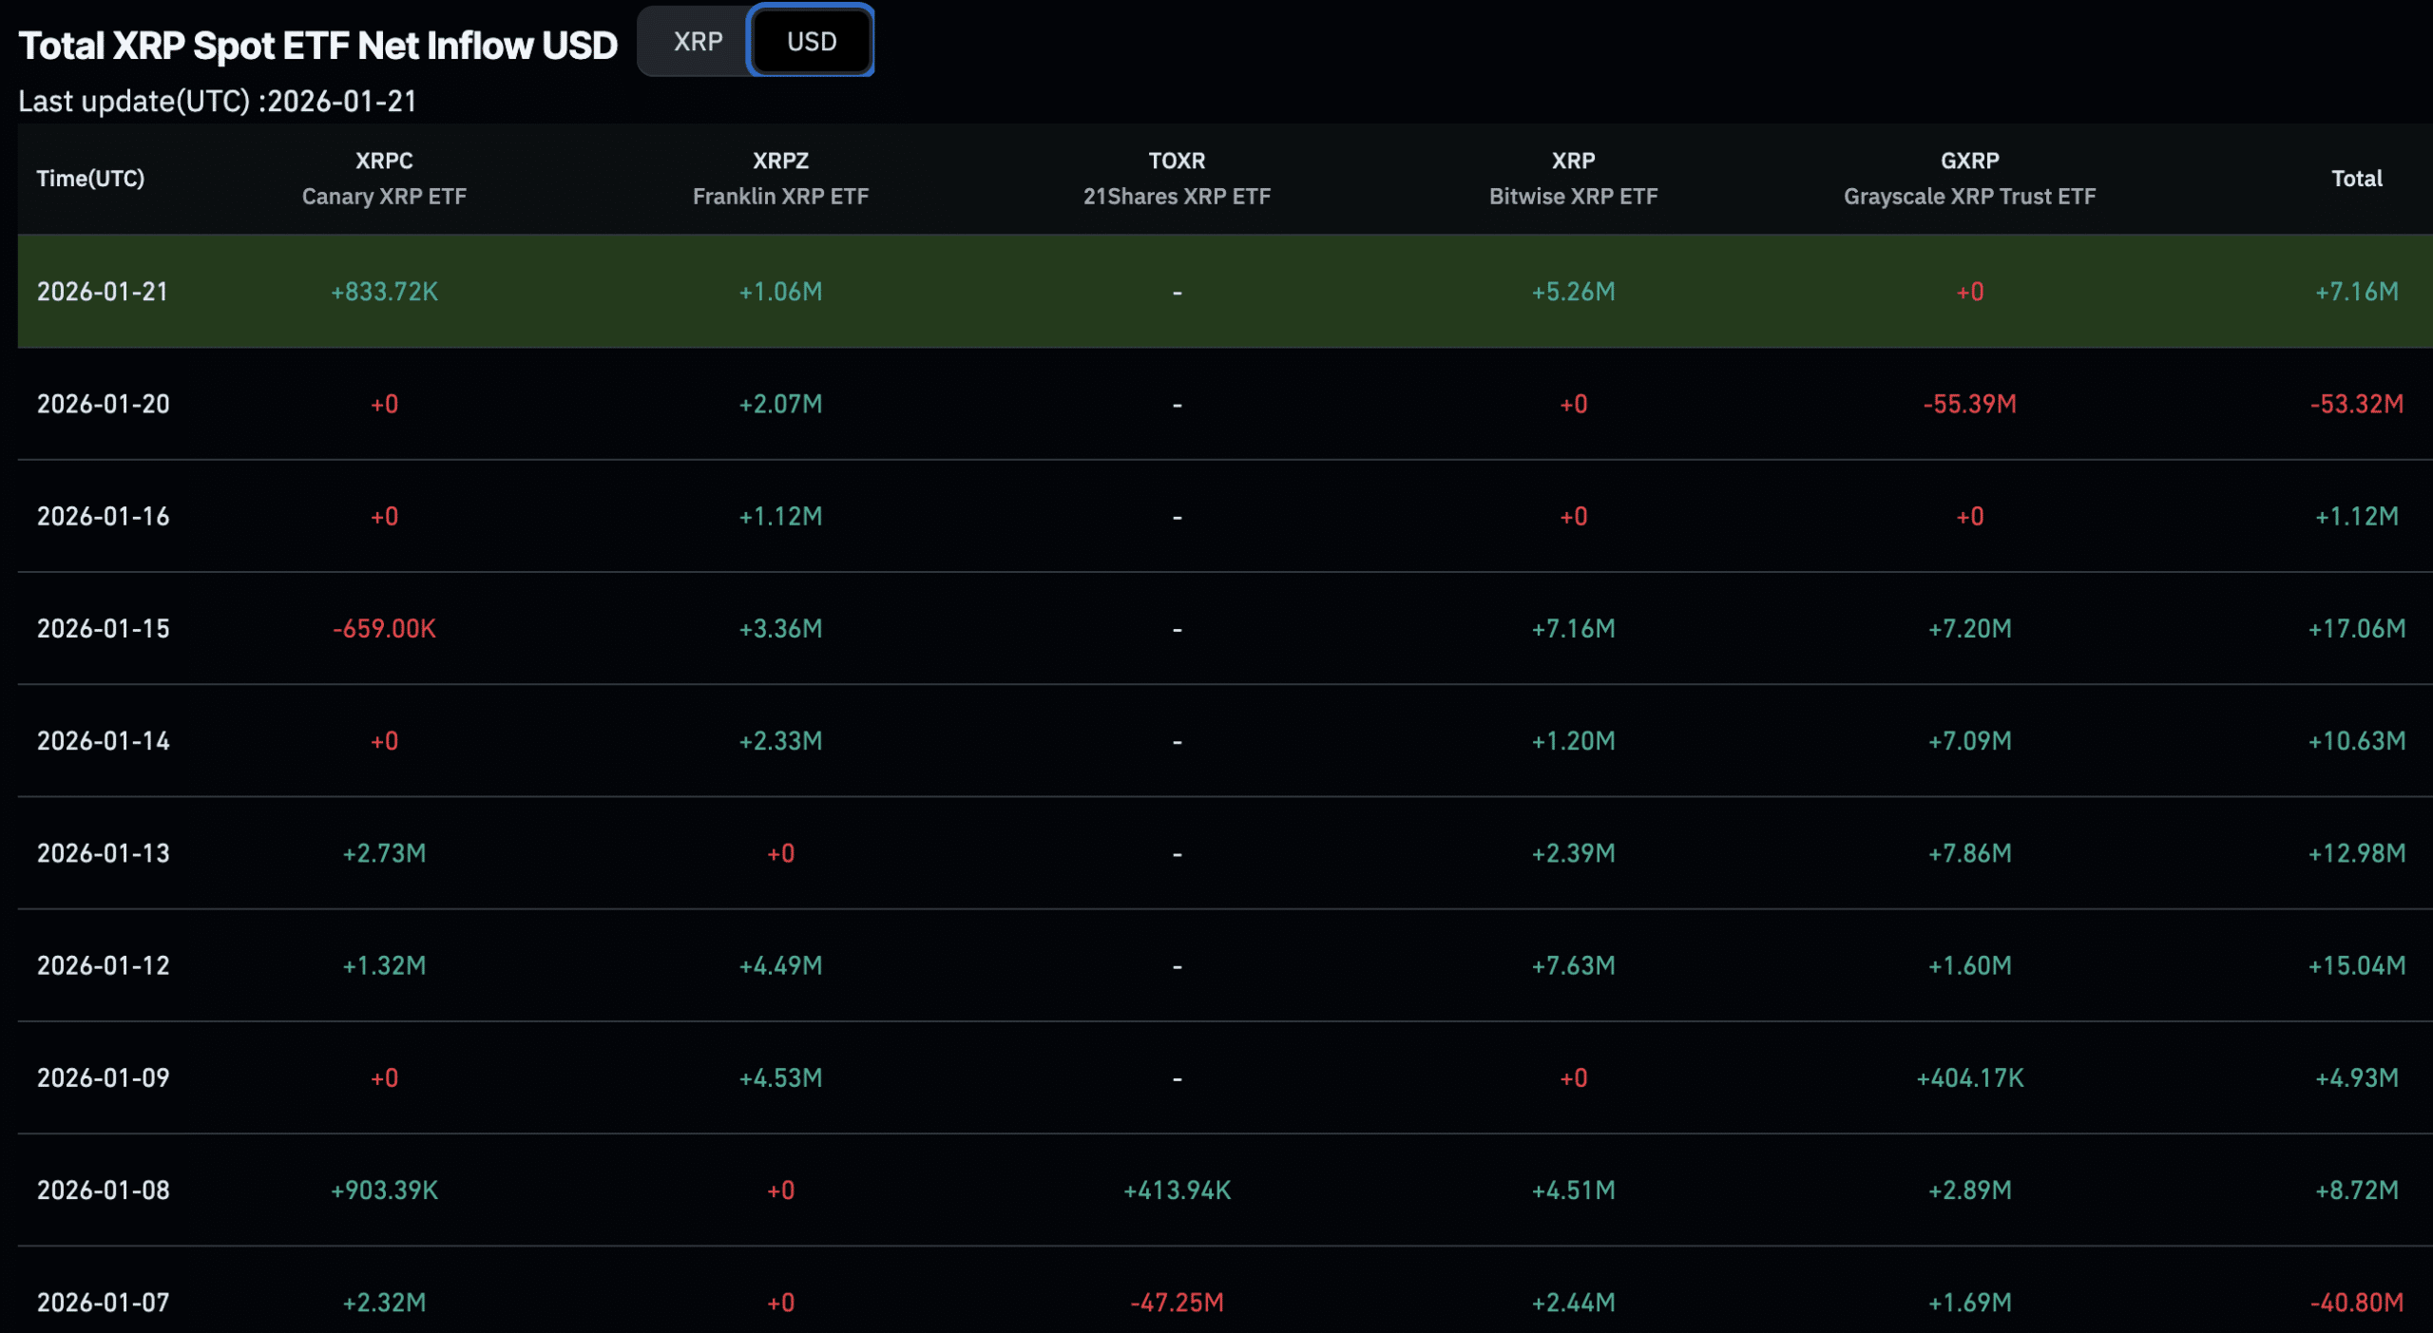Select the XRPZ Franklin XRP ETF column header
Image resolution: width=2433 pixels, height=1333 pixels.
(780, 178)
